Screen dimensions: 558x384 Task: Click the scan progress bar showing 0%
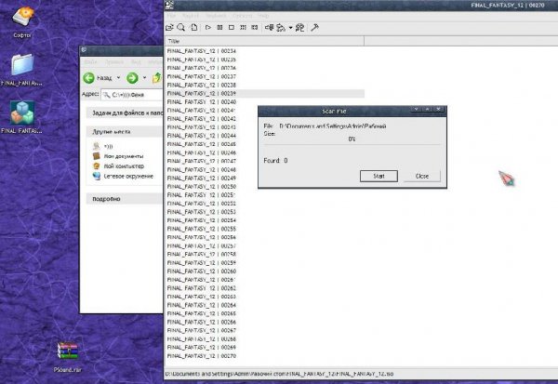352,139
